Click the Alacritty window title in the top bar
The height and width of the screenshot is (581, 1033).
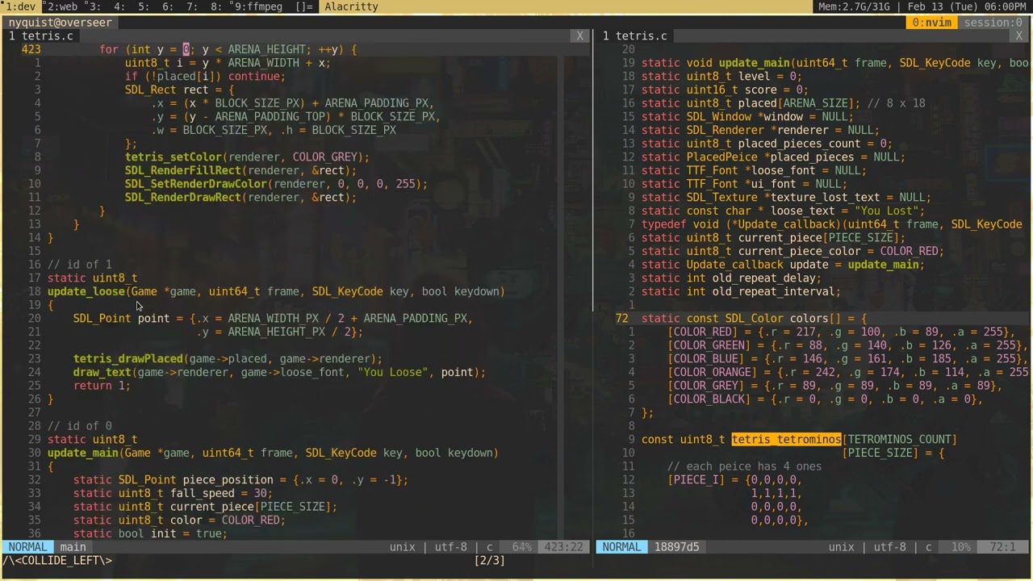pyautogui.click(x=351, y=6)
